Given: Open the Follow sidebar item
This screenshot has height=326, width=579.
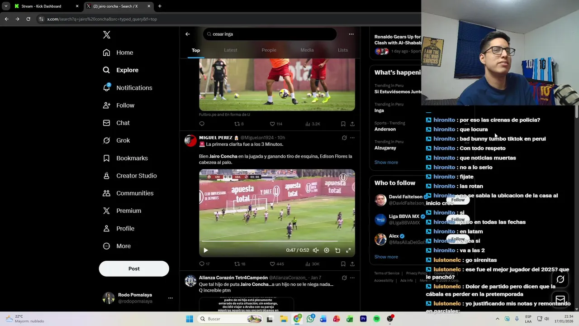Looking at the screenshot, I should coord(119,105).
